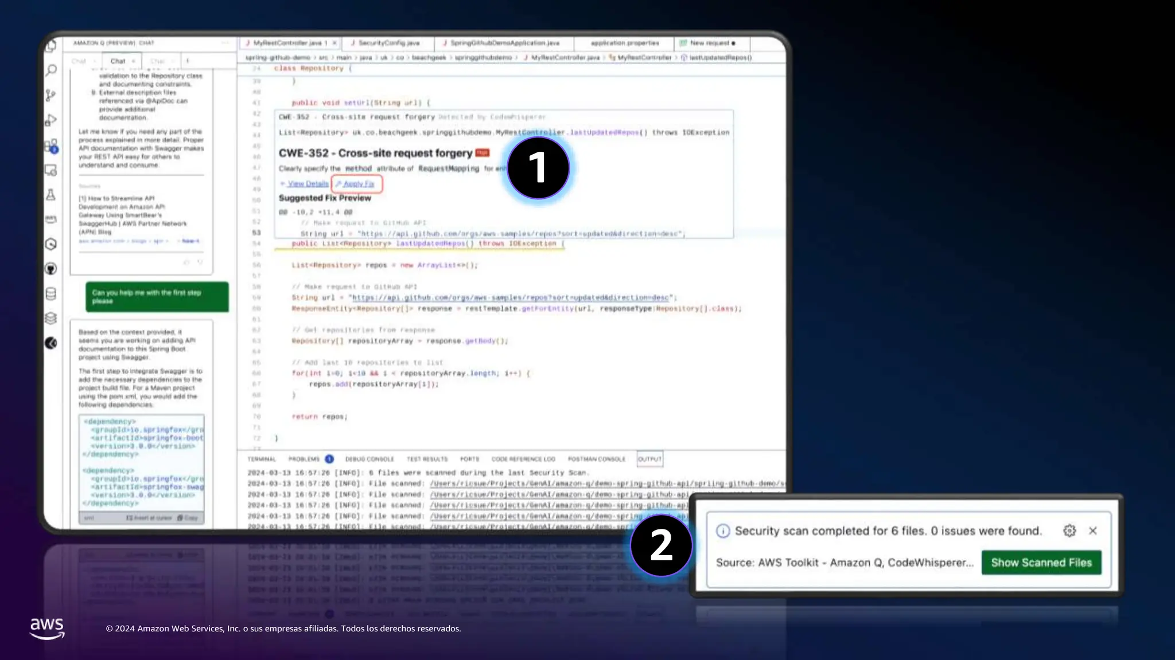Viewport: 1175px width, 660px height.
Task: Click first scanned file path in Output
Action: pos(607,484)
